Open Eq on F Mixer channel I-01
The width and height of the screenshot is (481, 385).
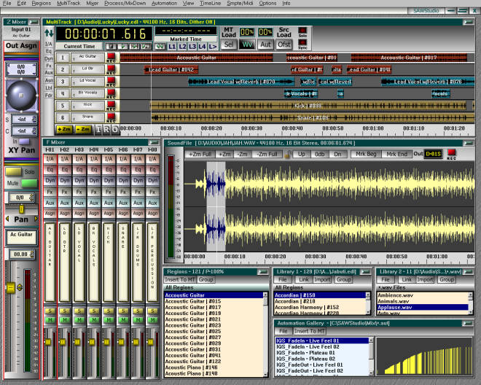(x=50, y=168)
